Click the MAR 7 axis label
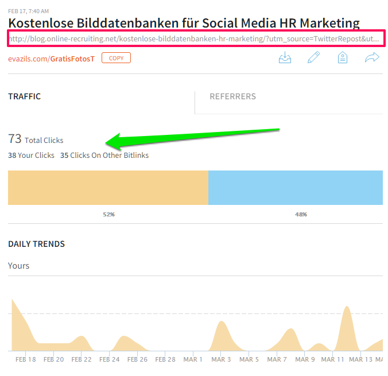388x376 pixels. coord(277,359)
